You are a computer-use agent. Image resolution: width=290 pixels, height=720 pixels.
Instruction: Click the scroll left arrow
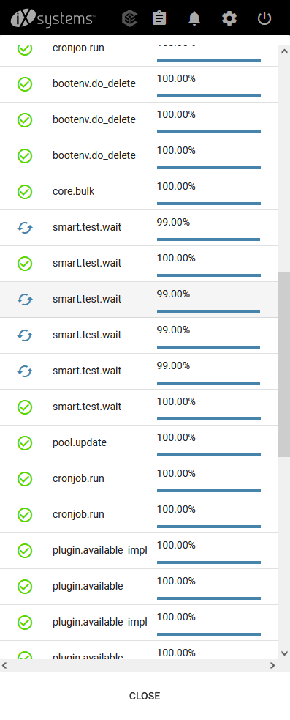point(5,665)
